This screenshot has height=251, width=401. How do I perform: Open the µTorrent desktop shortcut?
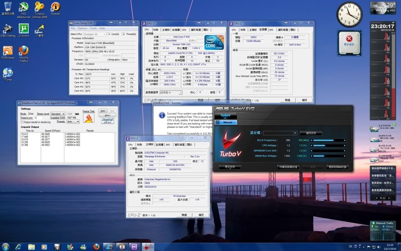click(23, 31)
